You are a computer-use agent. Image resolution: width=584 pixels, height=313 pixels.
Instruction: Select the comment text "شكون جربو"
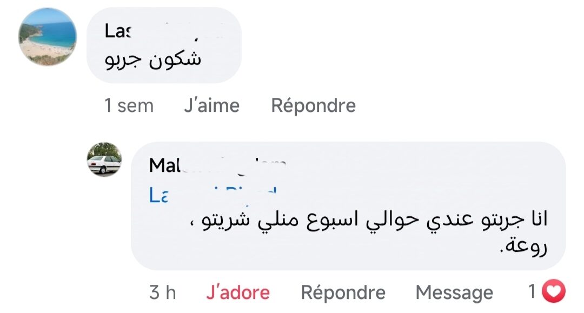(152, 59)
